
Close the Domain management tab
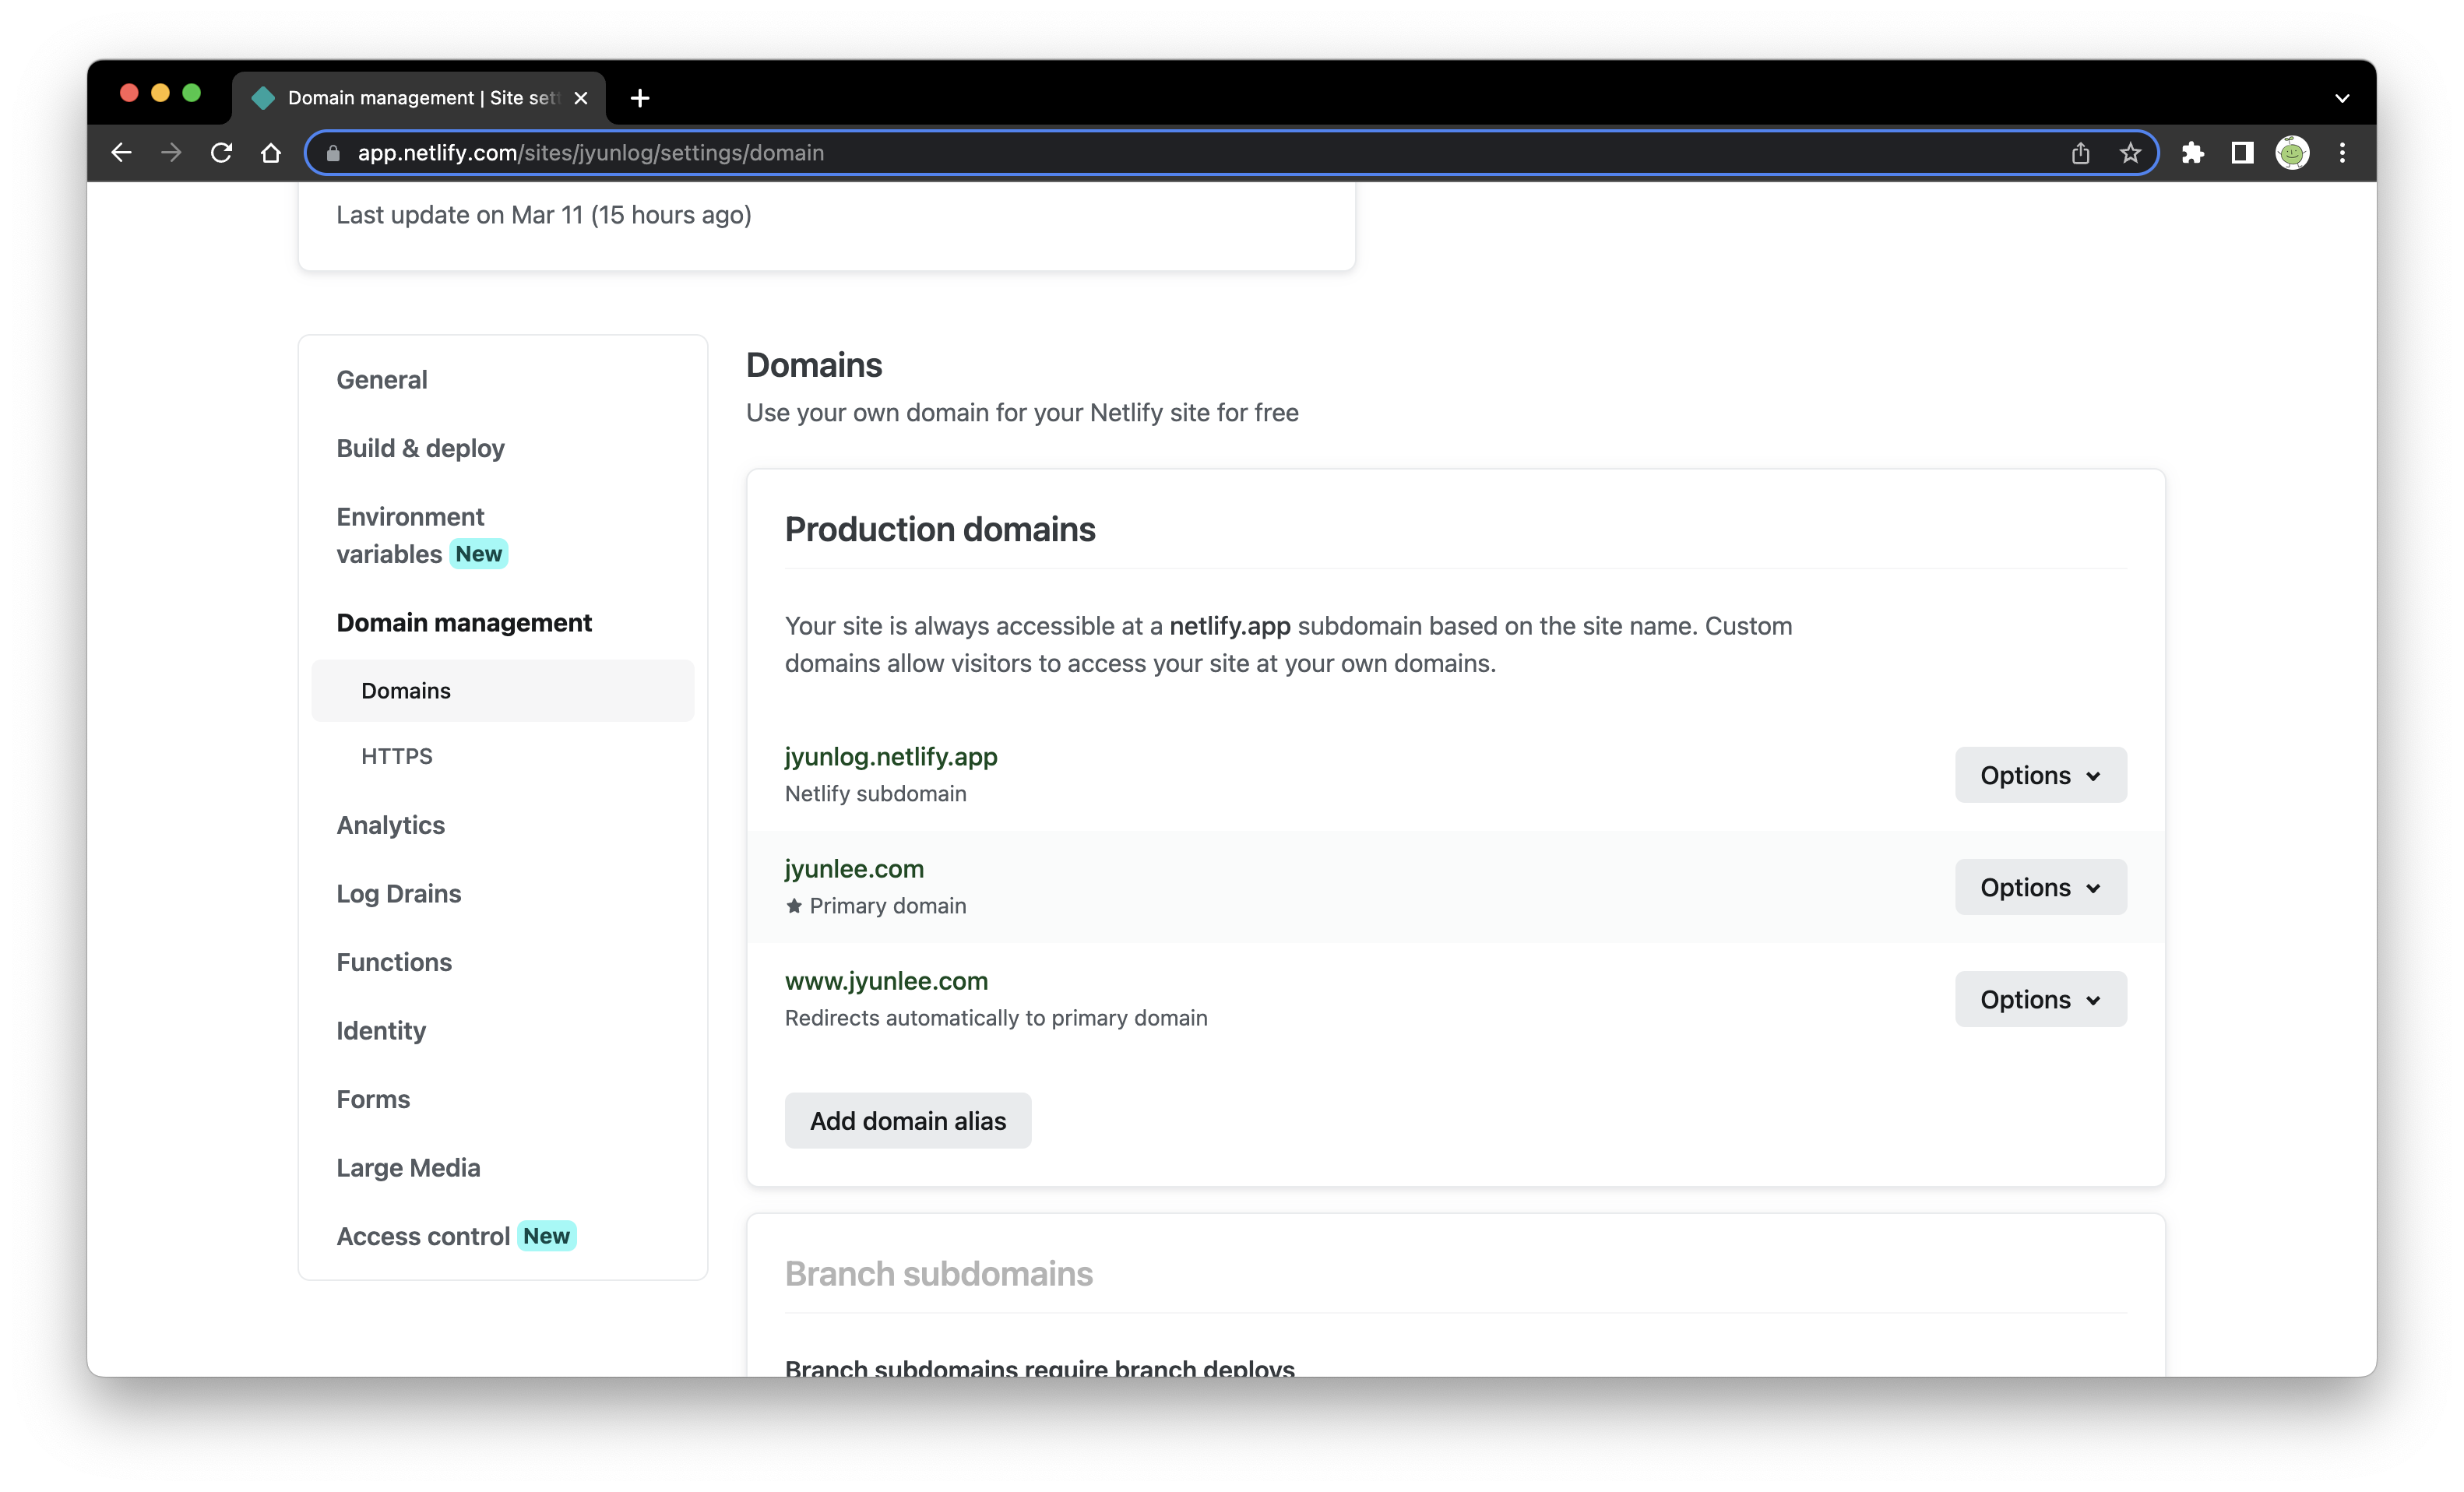[581, 98]
